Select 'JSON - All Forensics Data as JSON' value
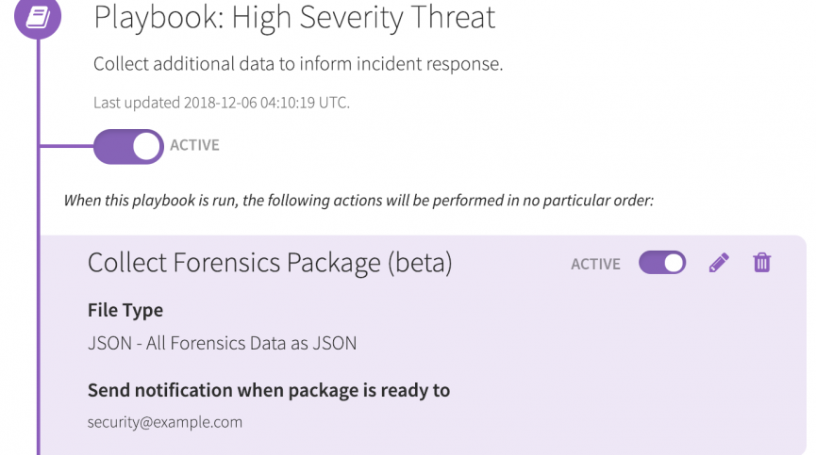Screen dimensions: 816x455 point(222,343)
